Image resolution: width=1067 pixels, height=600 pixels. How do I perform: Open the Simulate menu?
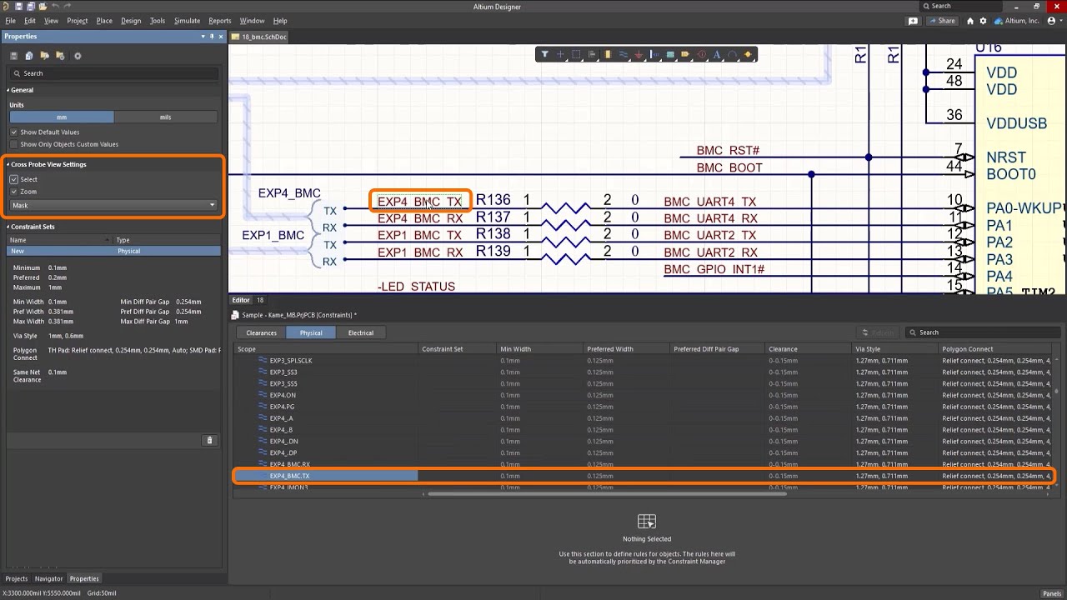coord(187,21)
